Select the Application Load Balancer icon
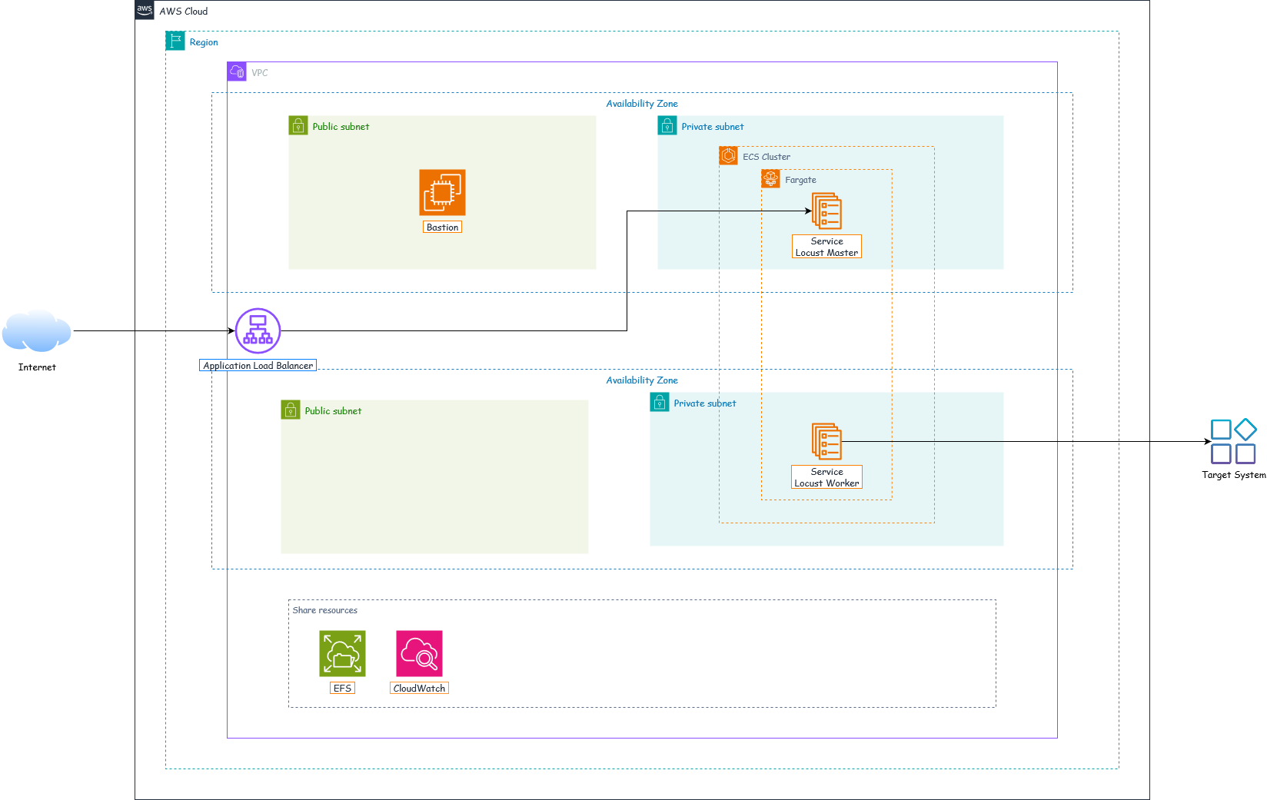This screenshot has width=1267, height=800. (x=258, y=330)
